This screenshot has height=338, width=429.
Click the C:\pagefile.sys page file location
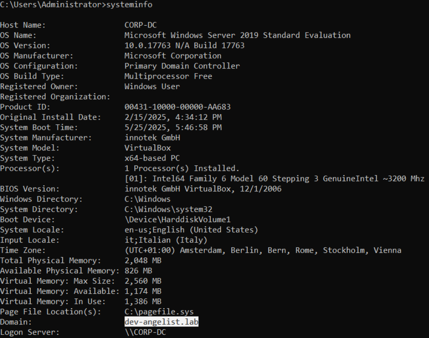159,312
